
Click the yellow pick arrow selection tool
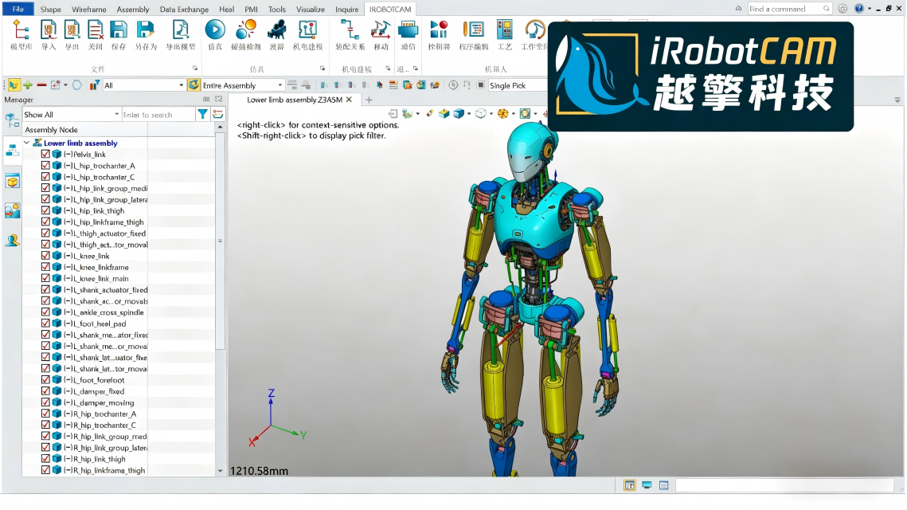pyautogui.click(x=14, y=85)
